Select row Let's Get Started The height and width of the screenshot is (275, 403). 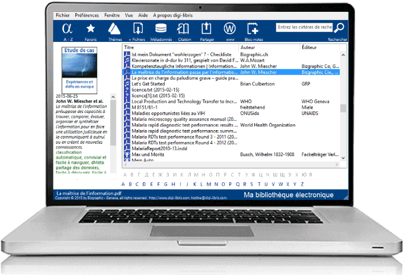coord(231,84)
